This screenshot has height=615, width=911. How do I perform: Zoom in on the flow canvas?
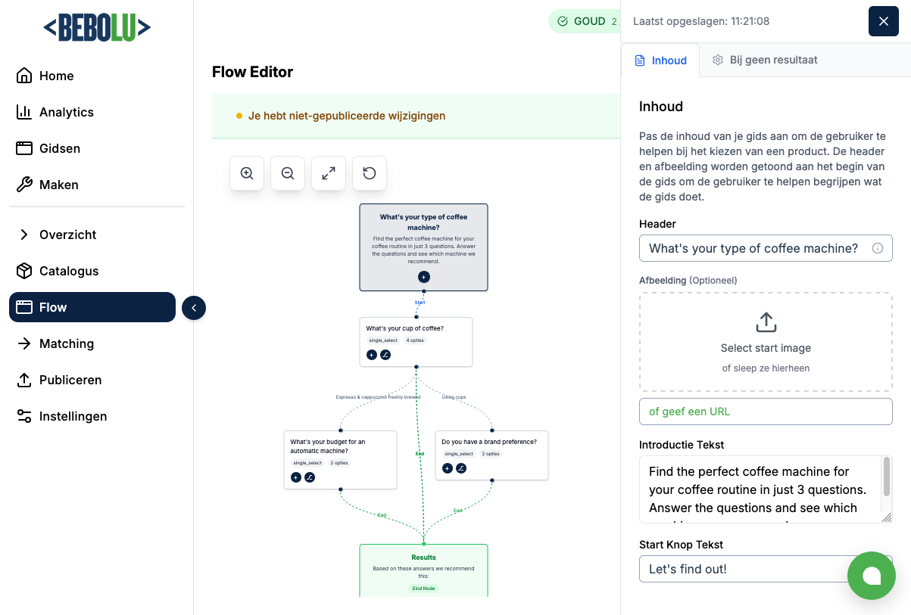pos(247,173)
